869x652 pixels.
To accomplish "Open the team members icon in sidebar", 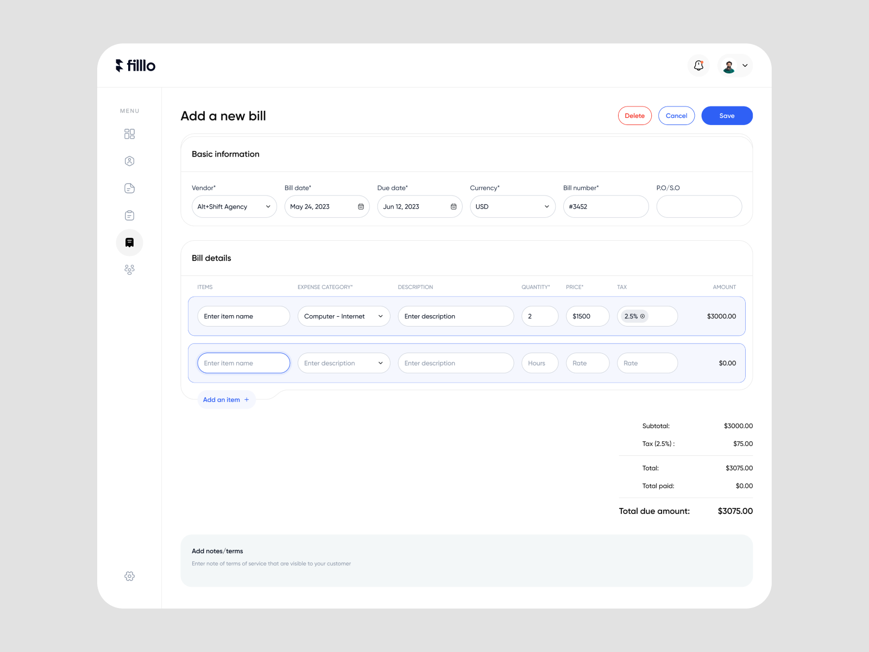I will pyautogui.click(x=129, y=269).
